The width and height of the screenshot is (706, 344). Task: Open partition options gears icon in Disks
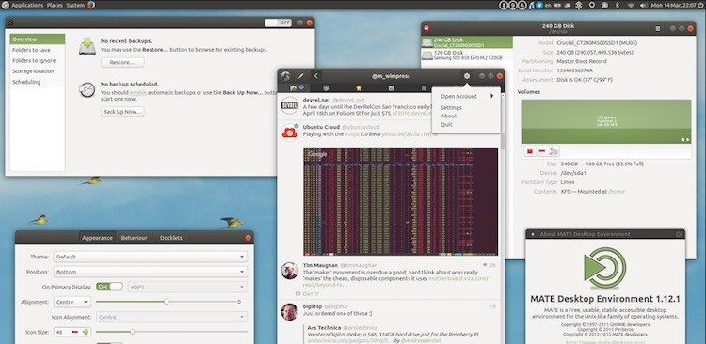(x=554, y=151)
